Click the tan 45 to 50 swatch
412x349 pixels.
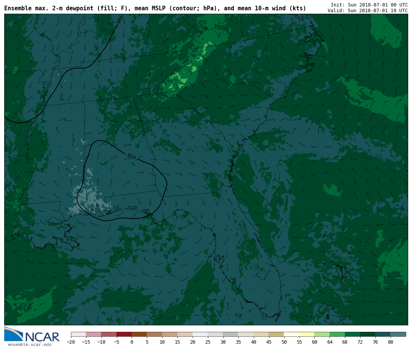point(276,334)
